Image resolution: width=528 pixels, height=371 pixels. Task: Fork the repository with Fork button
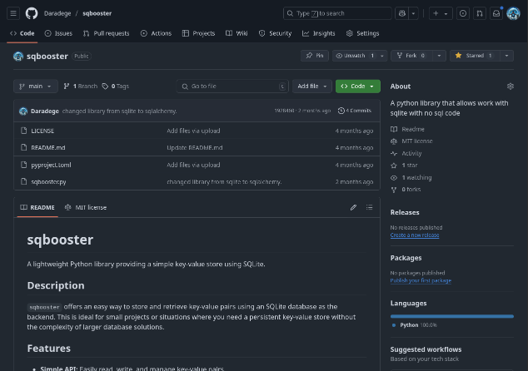coord(411,56)
